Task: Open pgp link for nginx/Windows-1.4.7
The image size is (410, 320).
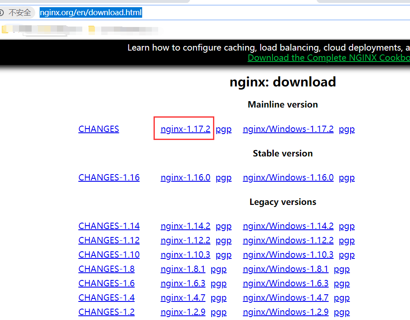Action: [342, 298]
